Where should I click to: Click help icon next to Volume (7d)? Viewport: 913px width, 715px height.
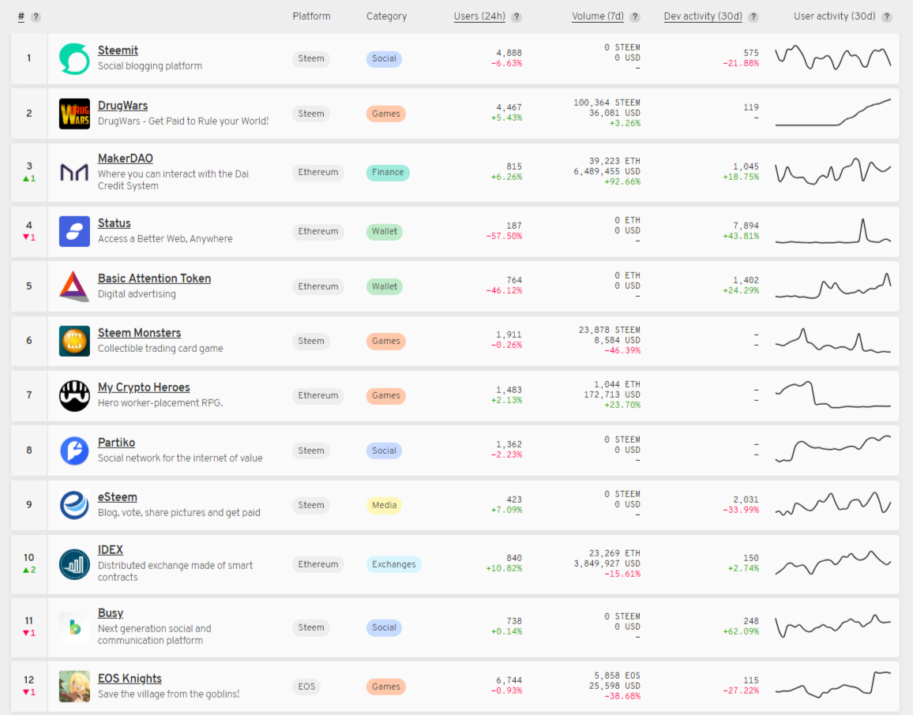point(635,17)
